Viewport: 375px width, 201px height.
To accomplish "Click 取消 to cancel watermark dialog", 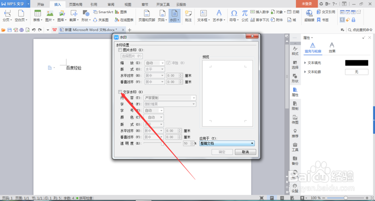I will [x=245, y=152].
